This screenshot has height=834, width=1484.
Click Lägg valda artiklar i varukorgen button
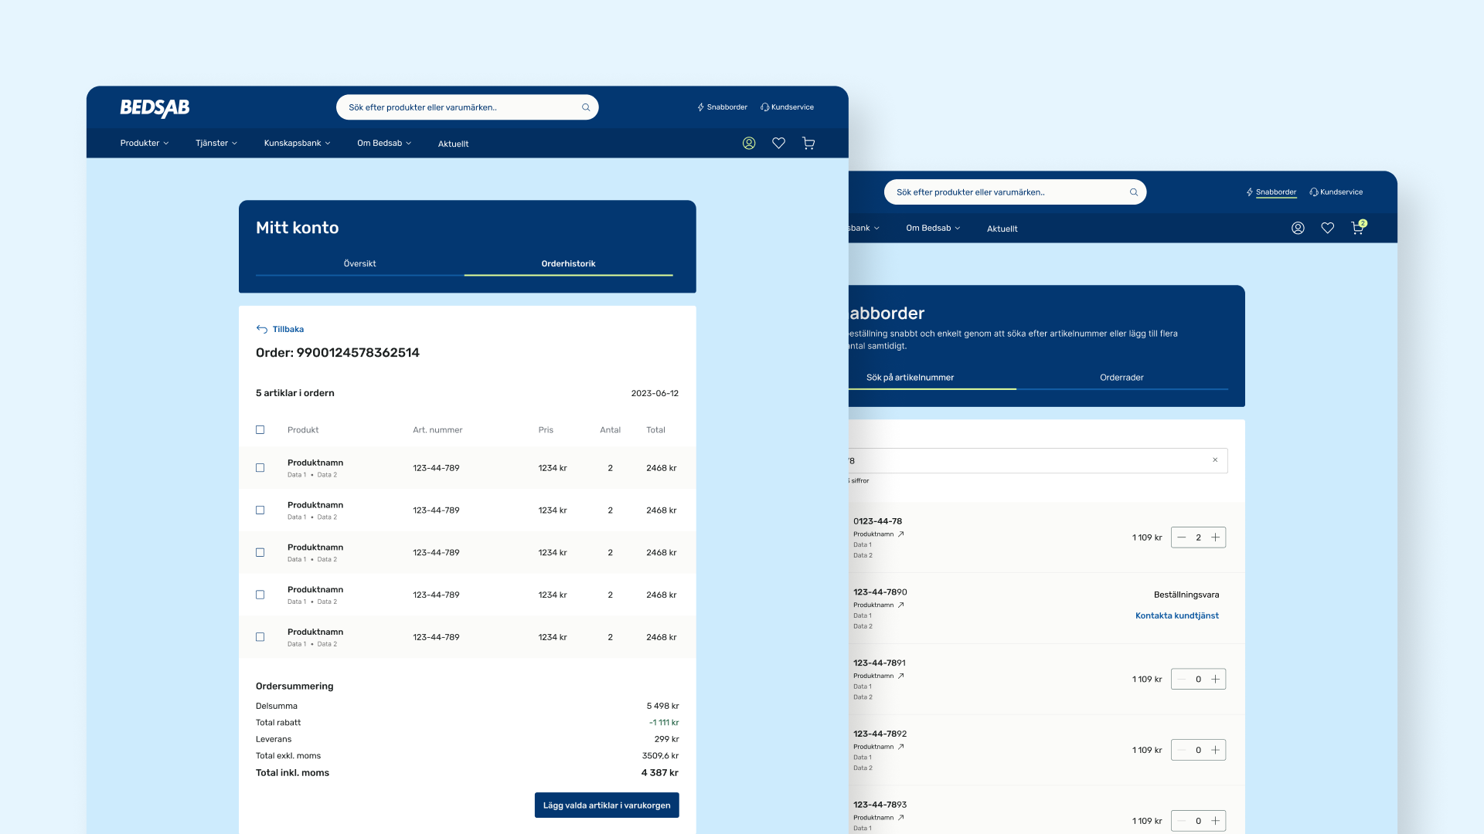pyautogui.click(x=607, y=805)
